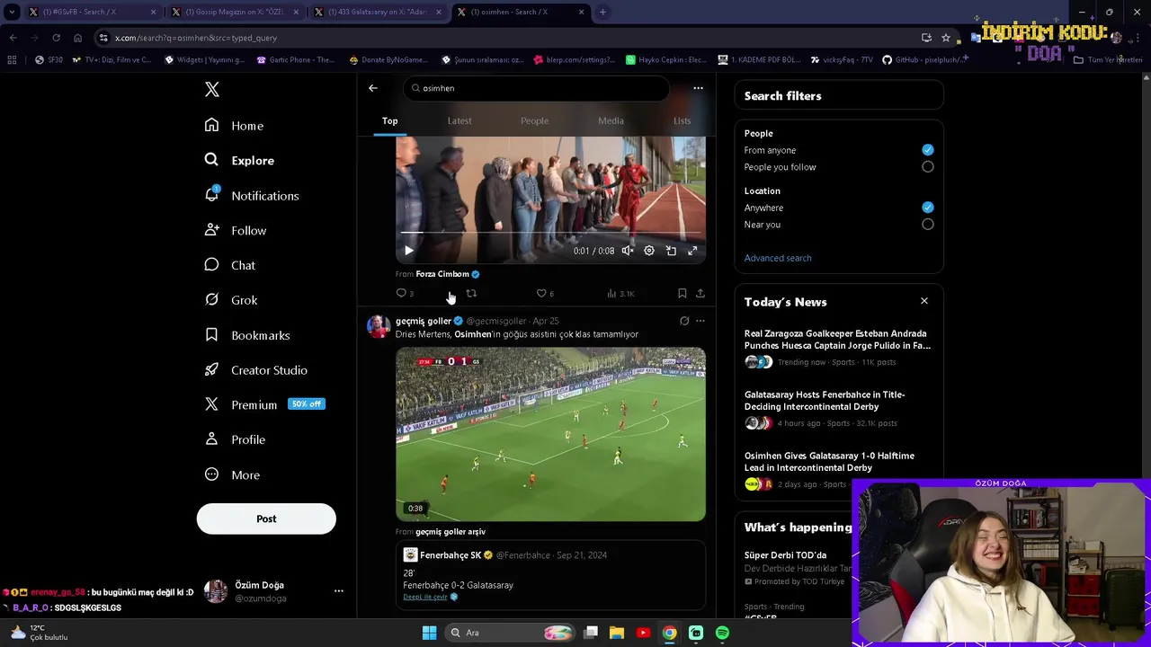Open search options three-dot menu

[698, 88]
